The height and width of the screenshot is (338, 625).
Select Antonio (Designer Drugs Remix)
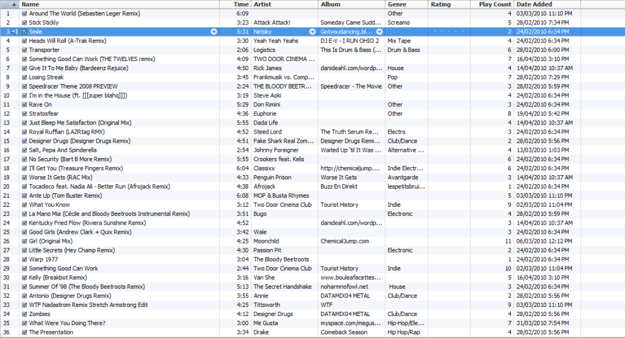70,296
